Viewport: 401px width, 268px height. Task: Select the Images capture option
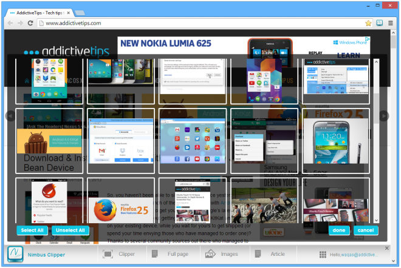pyautogui.click(x=222, y=254)
